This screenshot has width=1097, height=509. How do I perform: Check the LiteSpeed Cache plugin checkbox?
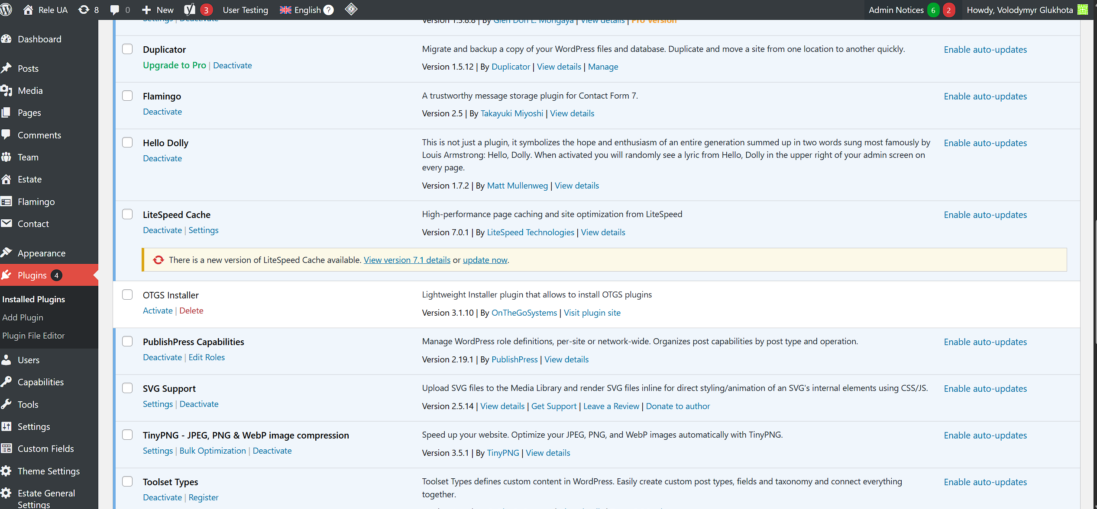pyautogui.click(x=127, y=214)
